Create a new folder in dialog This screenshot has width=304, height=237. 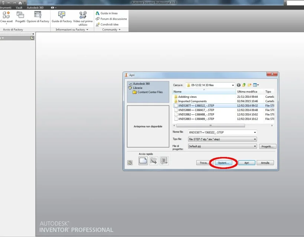click(x=249, y=85)
